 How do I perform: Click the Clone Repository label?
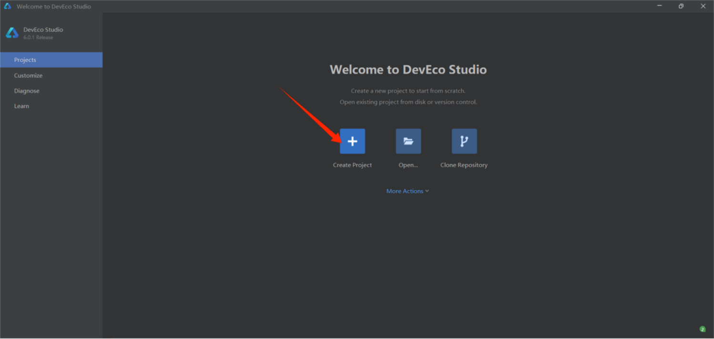click(464, 165)
